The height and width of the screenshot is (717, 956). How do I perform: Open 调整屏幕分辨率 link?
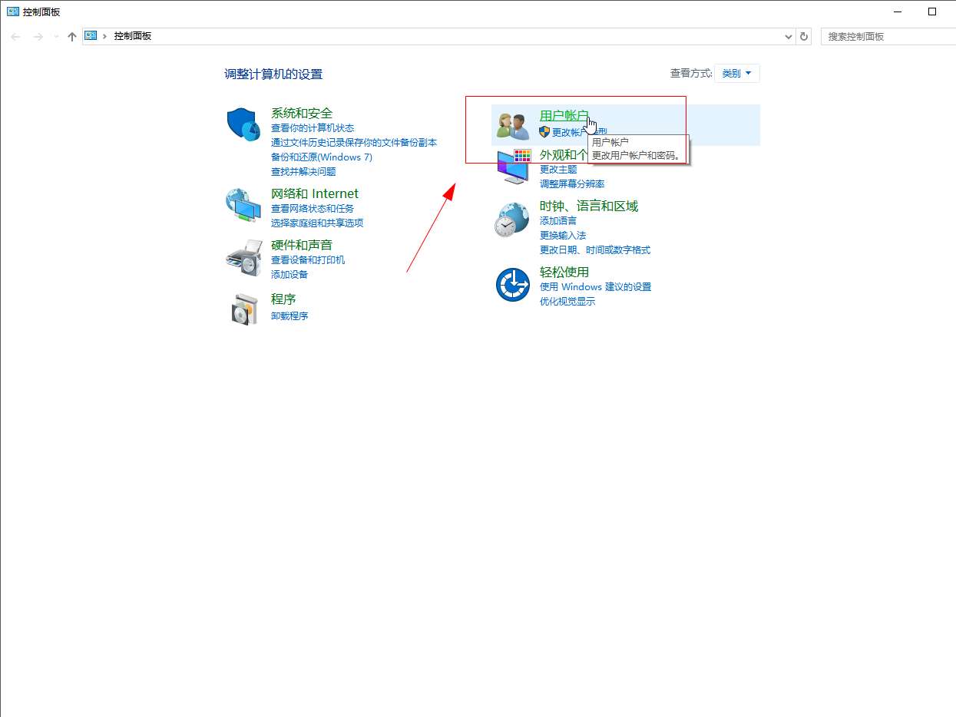[x=572, y=184]
